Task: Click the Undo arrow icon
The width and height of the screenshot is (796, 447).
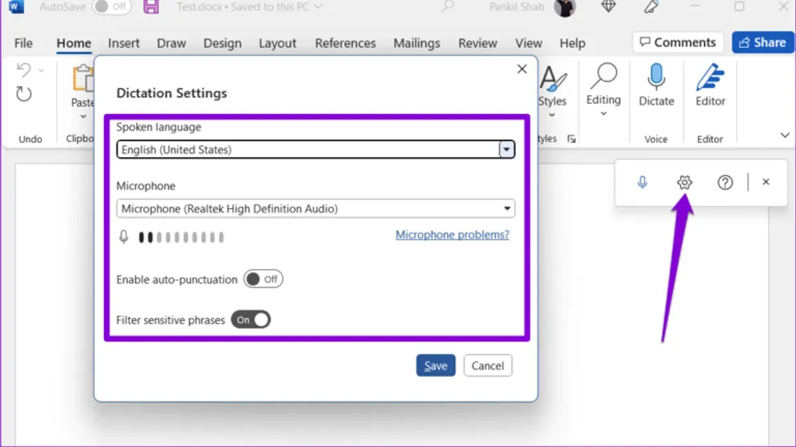Action: tap(24, 70)
